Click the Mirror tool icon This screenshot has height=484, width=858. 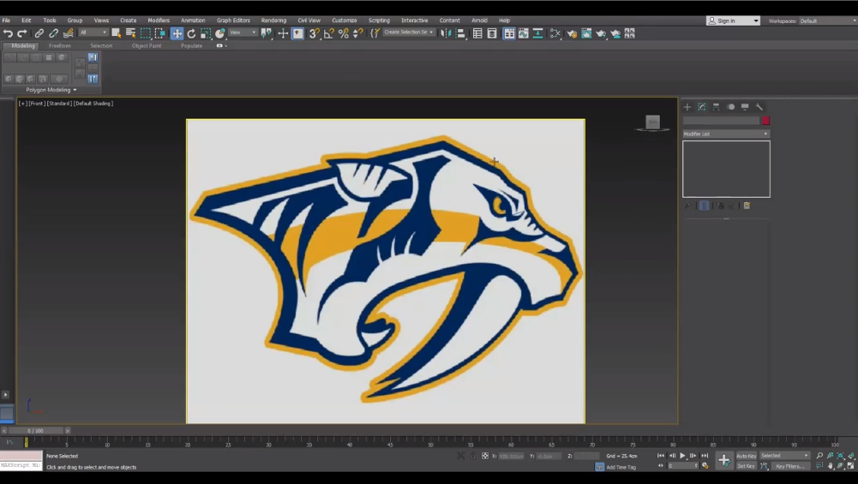coord(446,33)
